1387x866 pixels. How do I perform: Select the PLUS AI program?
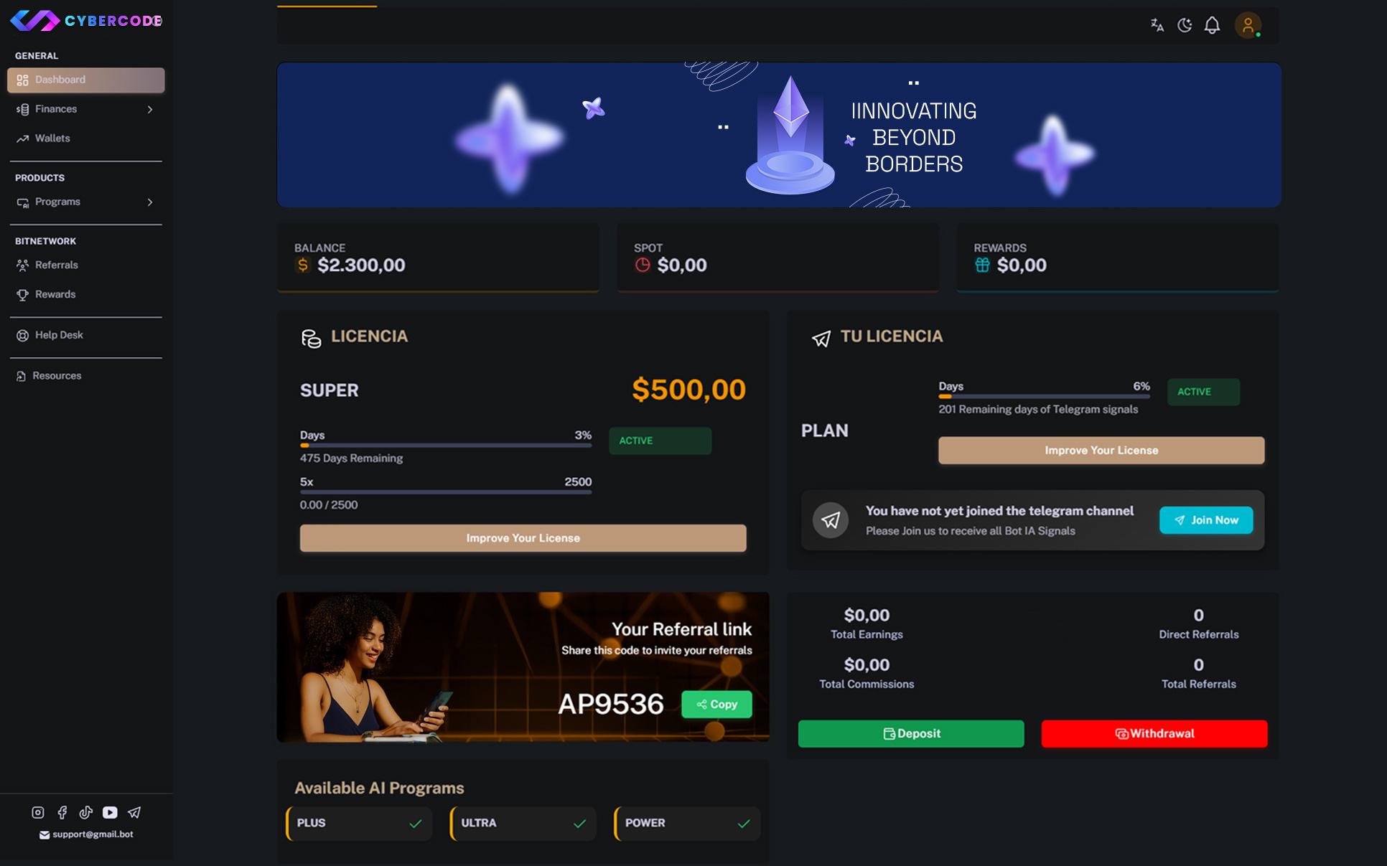[x=359, y=823]
